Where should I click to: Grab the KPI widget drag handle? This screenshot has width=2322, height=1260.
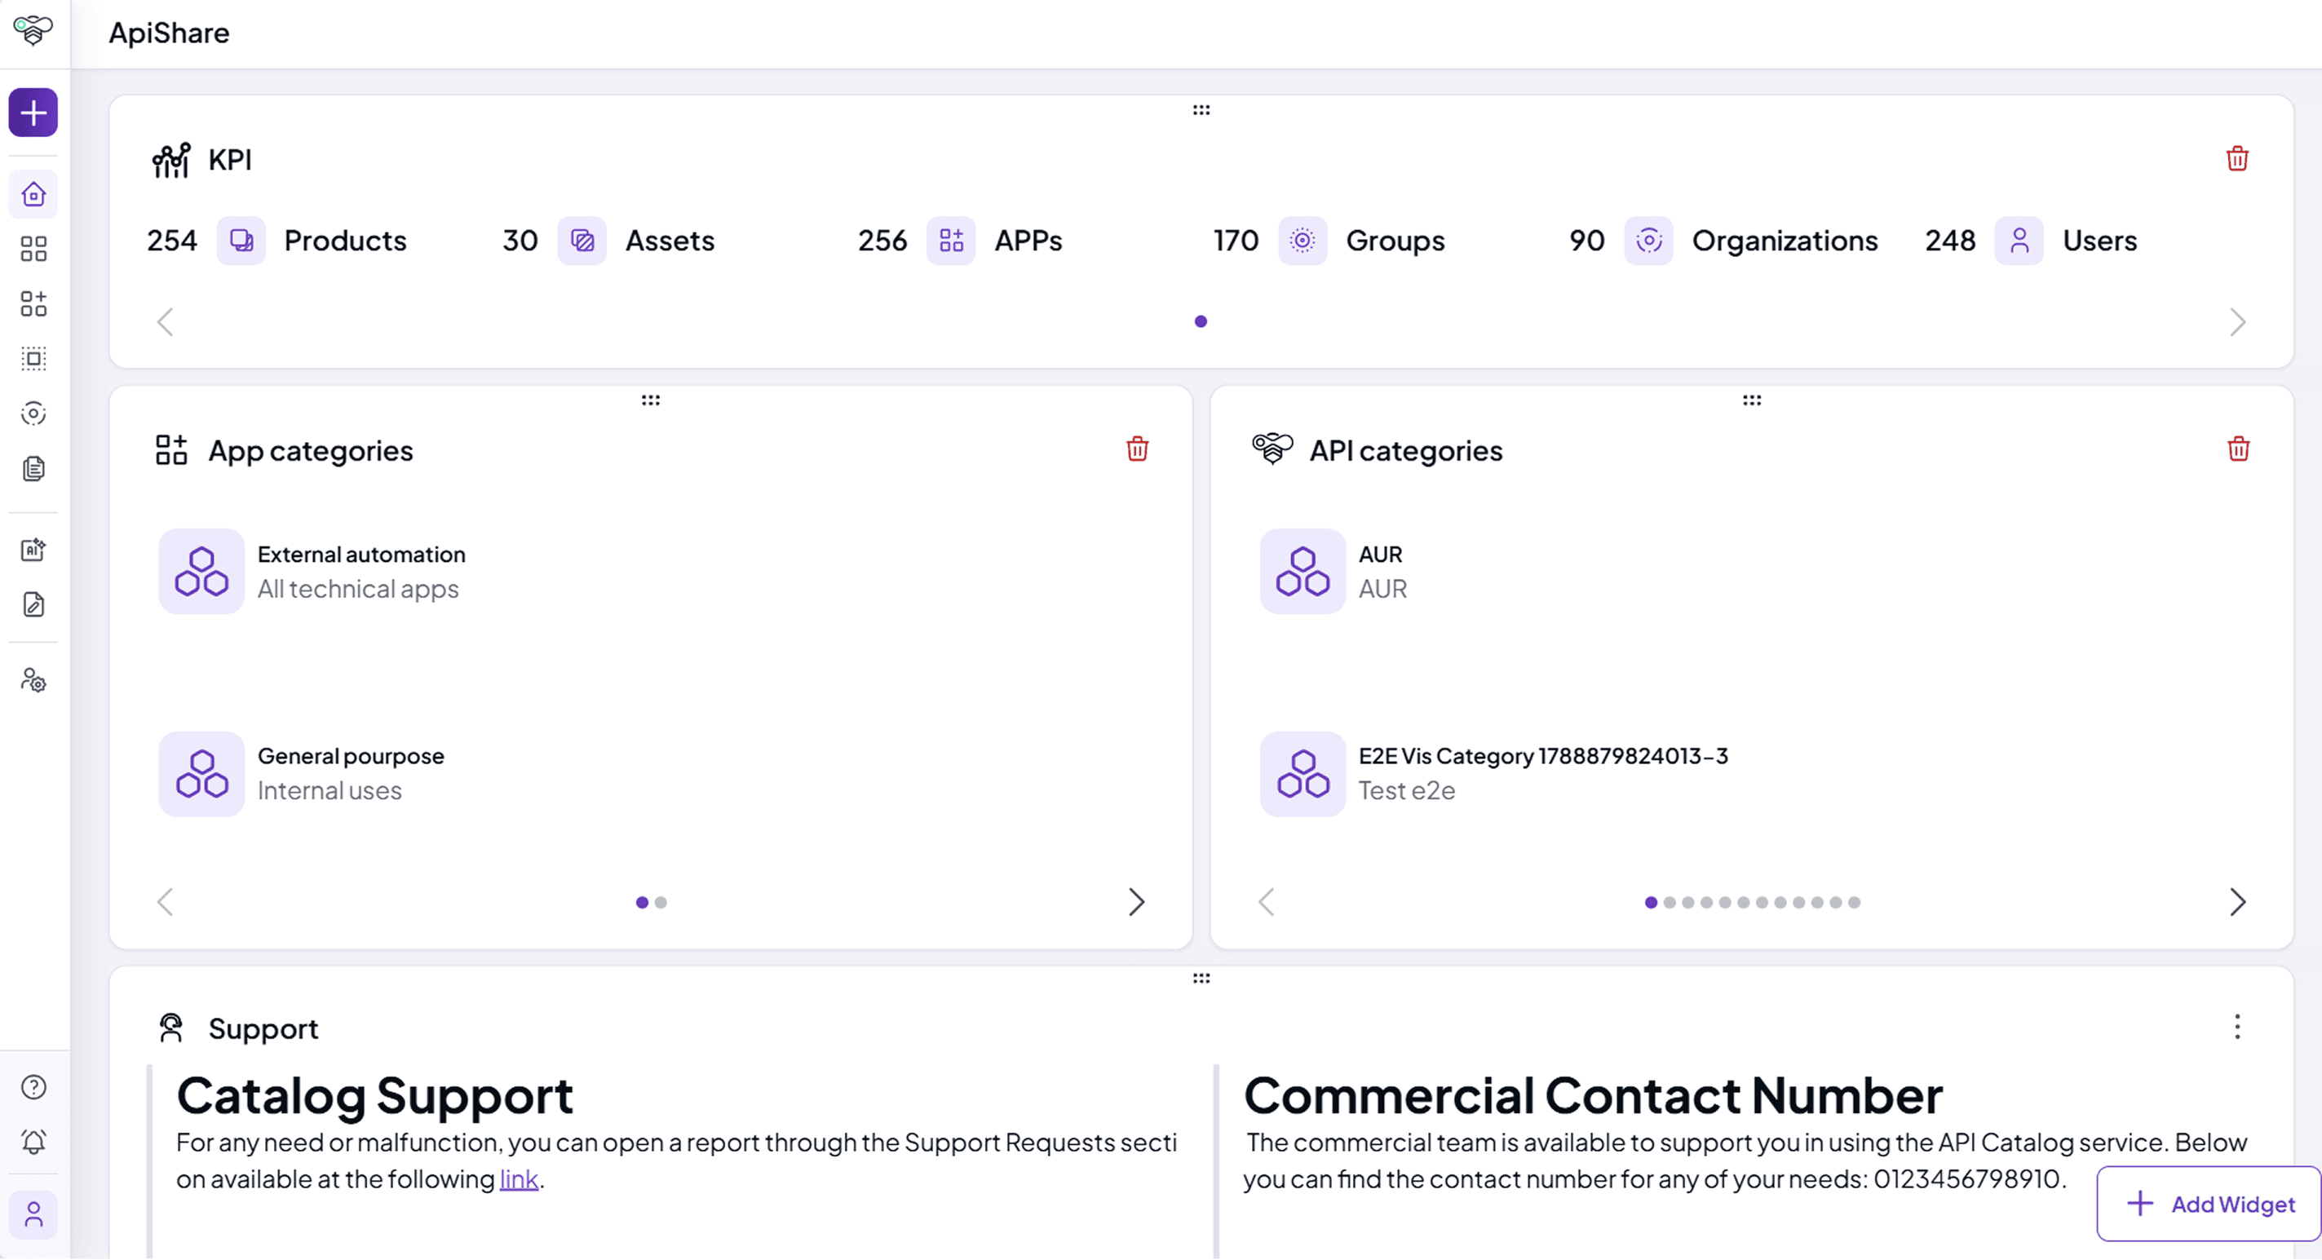click(1201, 110)
